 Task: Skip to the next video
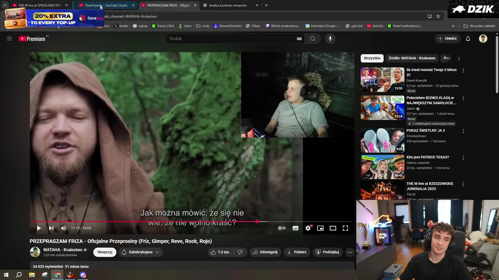point(51,228)
